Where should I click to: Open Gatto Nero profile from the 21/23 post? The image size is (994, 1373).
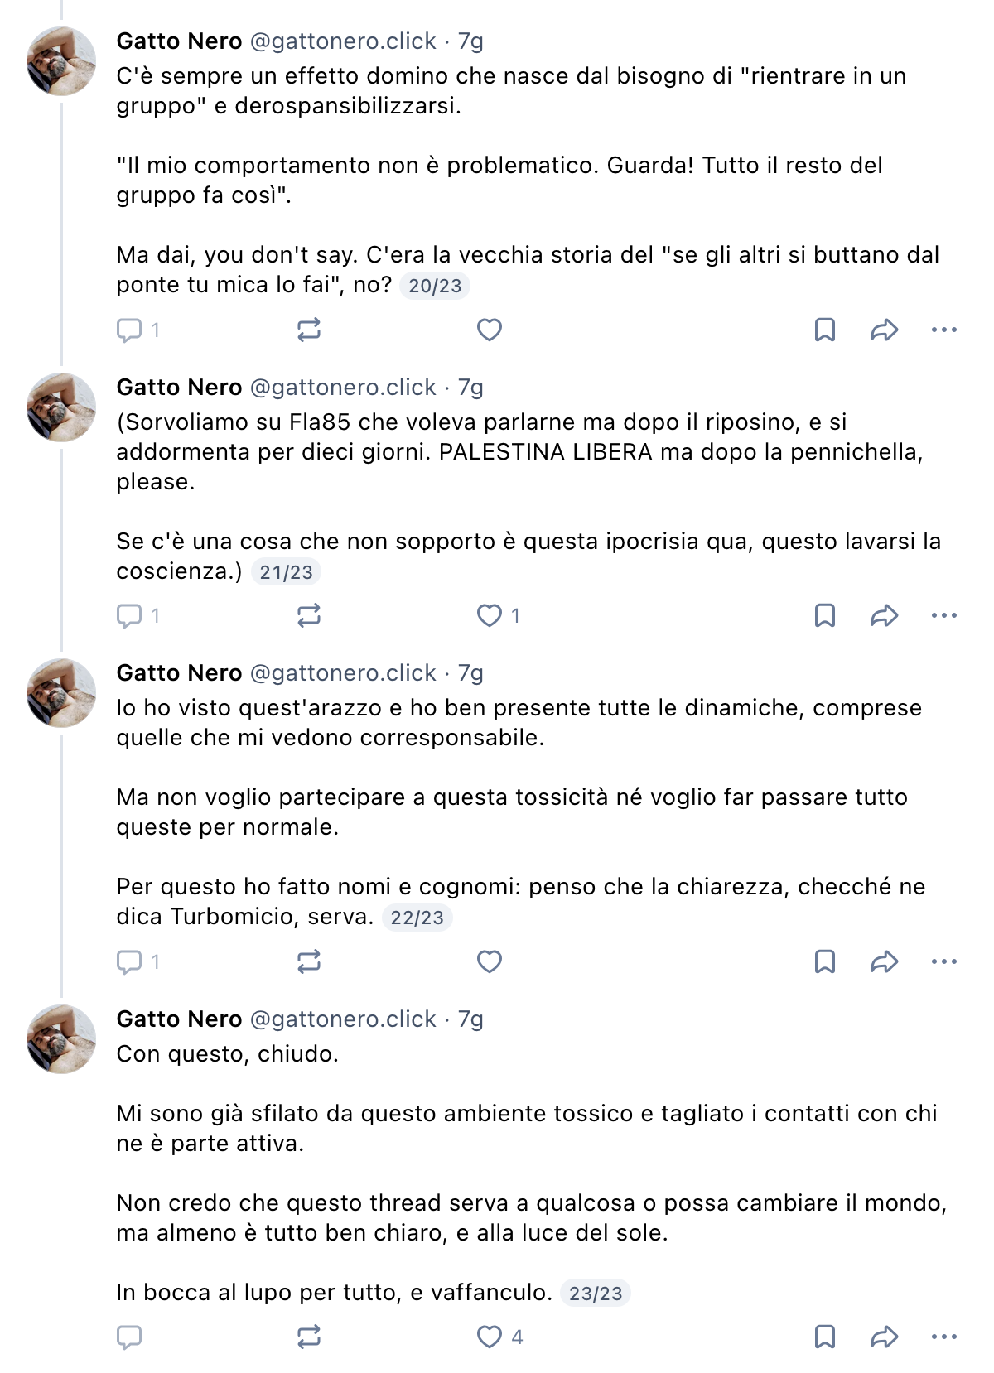point(179,388)
